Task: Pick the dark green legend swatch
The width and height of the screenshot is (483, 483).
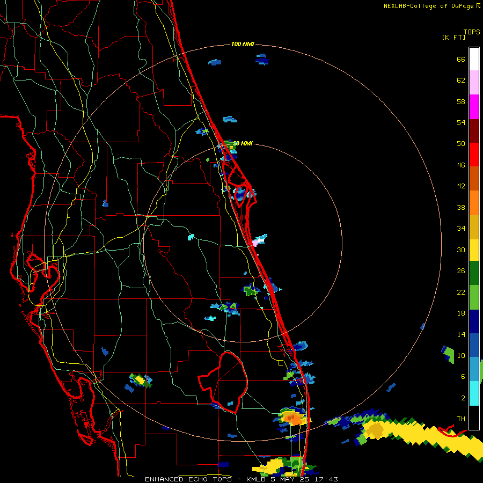Action: point(474,273)
